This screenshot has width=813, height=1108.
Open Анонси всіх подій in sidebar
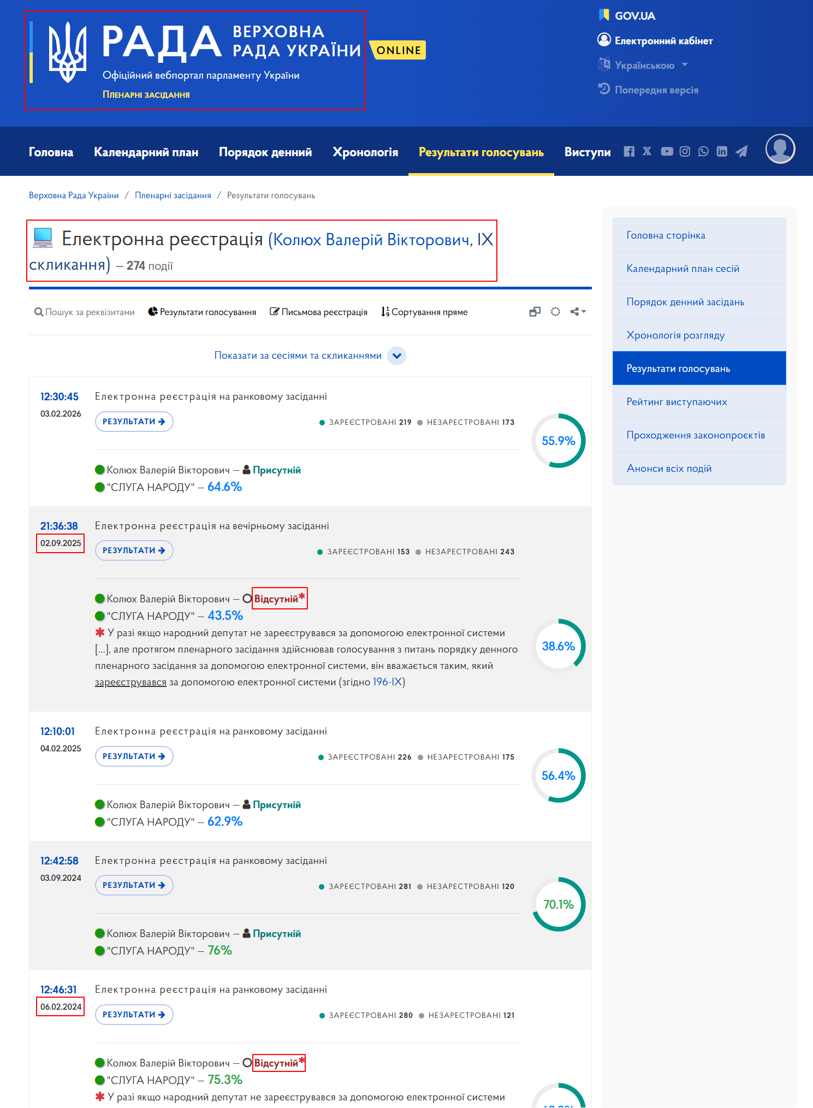tap(699, 468)
